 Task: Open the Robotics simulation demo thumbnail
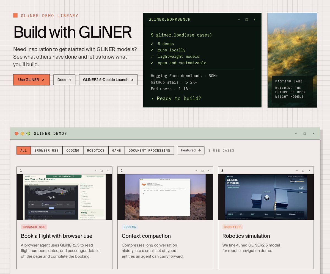pos(266,197)
